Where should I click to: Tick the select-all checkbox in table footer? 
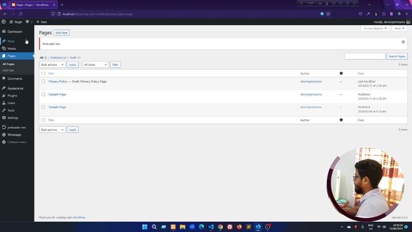tap(43, 121)
